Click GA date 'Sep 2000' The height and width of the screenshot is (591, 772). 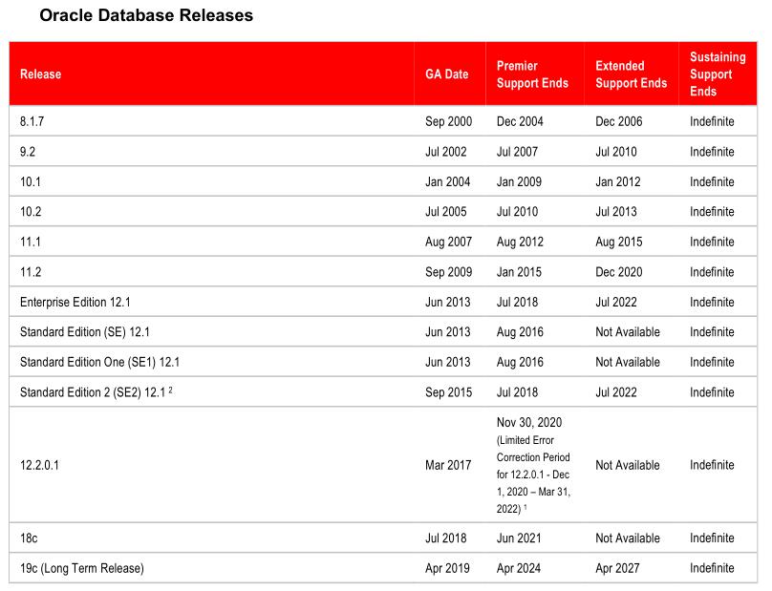tap(448, 121)
